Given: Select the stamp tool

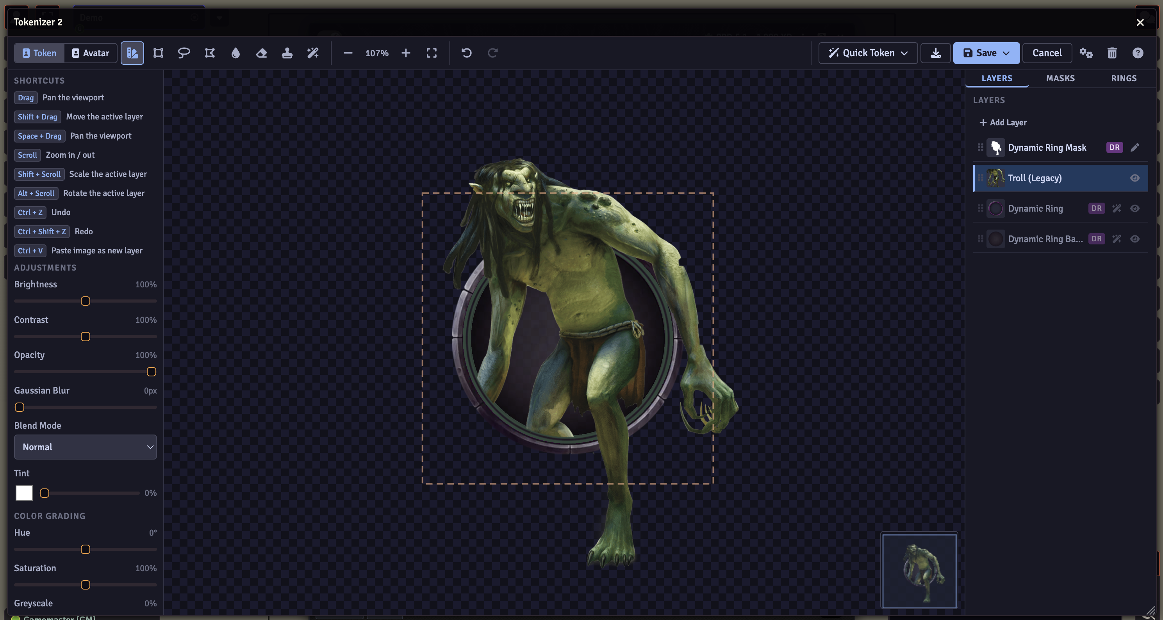Looking at the screenshot, I should point(287,53).
